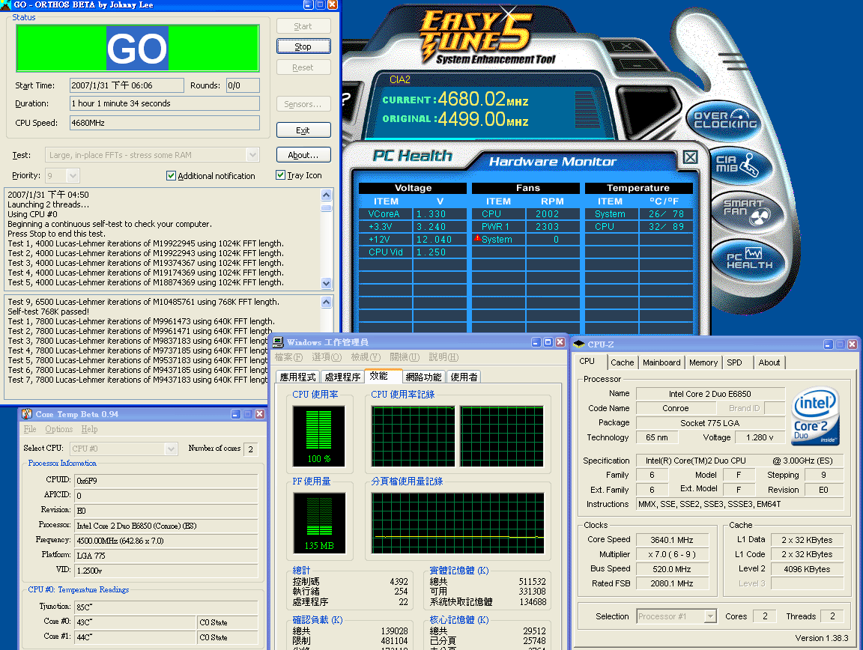Open the 檢視(V) menu in Task Manager
Screen dimensions: 863x650
[366, 357]
